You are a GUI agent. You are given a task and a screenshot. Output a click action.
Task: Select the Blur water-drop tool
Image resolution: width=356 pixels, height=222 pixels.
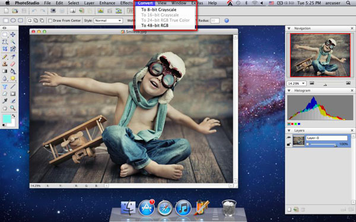pyautogui.click(x=5, y=78)
